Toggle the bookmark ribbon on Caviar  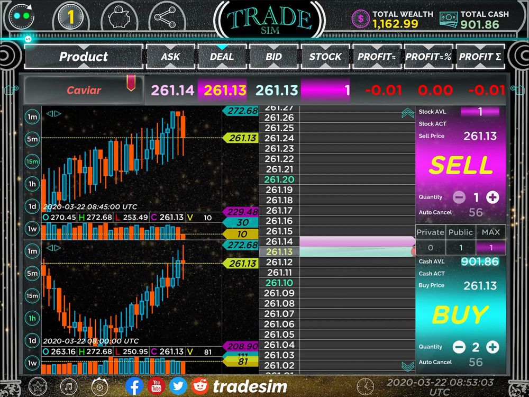pyautogui.click(x=131, y=83)
